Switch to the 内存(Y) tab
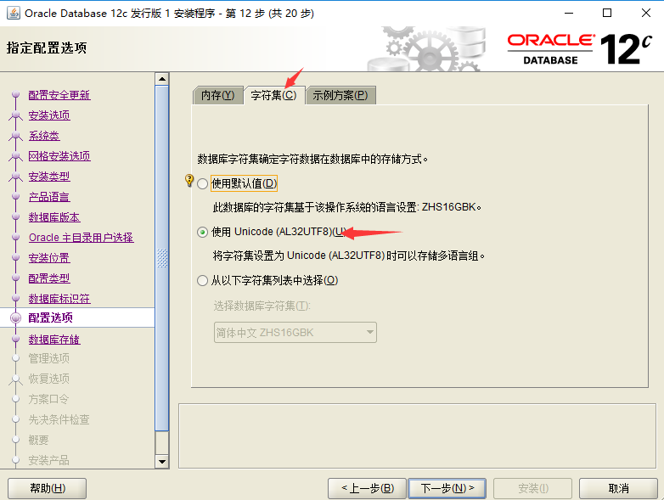This screenshot has height=500, width=664. coord(217,95)
